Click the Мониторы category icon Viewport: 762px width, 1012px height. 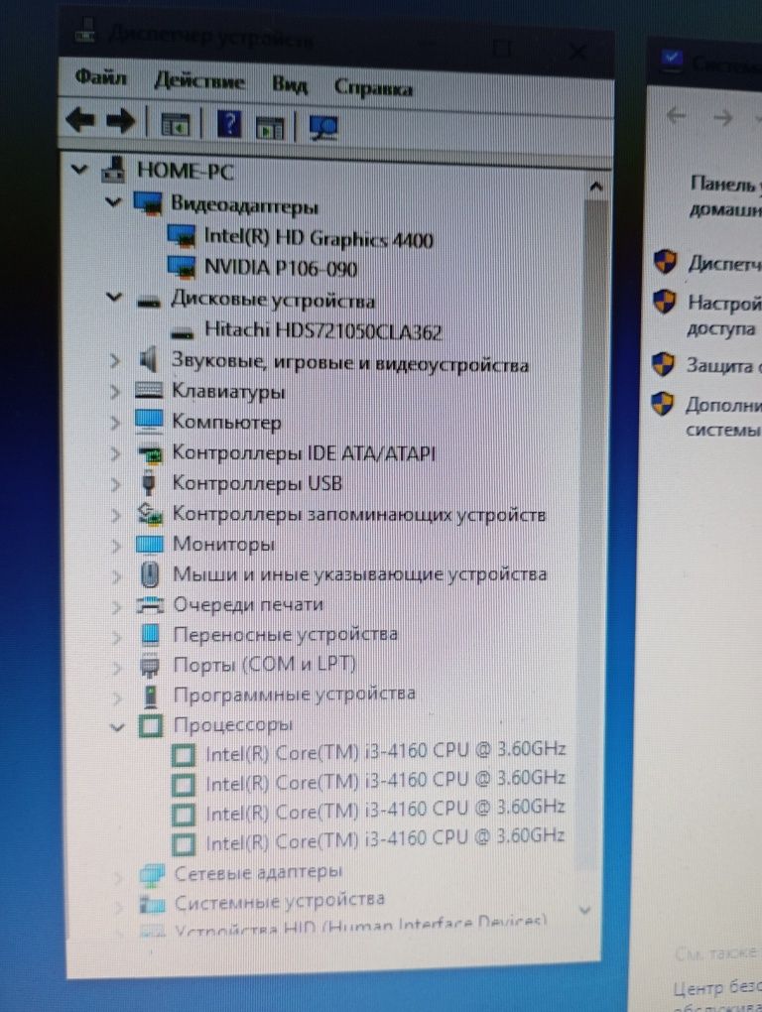click(x=150, y=544)
